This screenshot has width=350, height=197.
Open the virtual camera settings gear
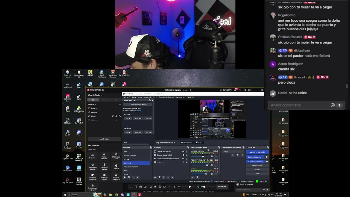(267, 161)
